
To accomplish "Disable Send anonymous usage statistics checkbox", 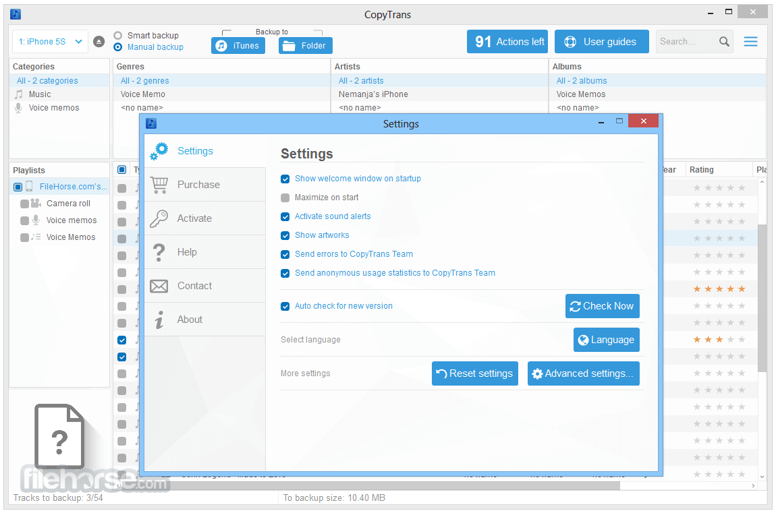I will (285, 273).
